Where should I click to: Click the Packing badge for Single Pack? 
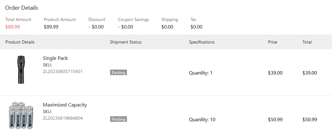[x=119, y=73]
